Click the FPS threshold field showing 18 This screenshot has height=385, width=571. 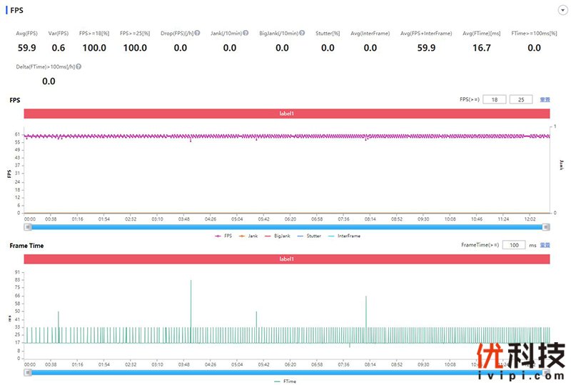click(494, 100)
